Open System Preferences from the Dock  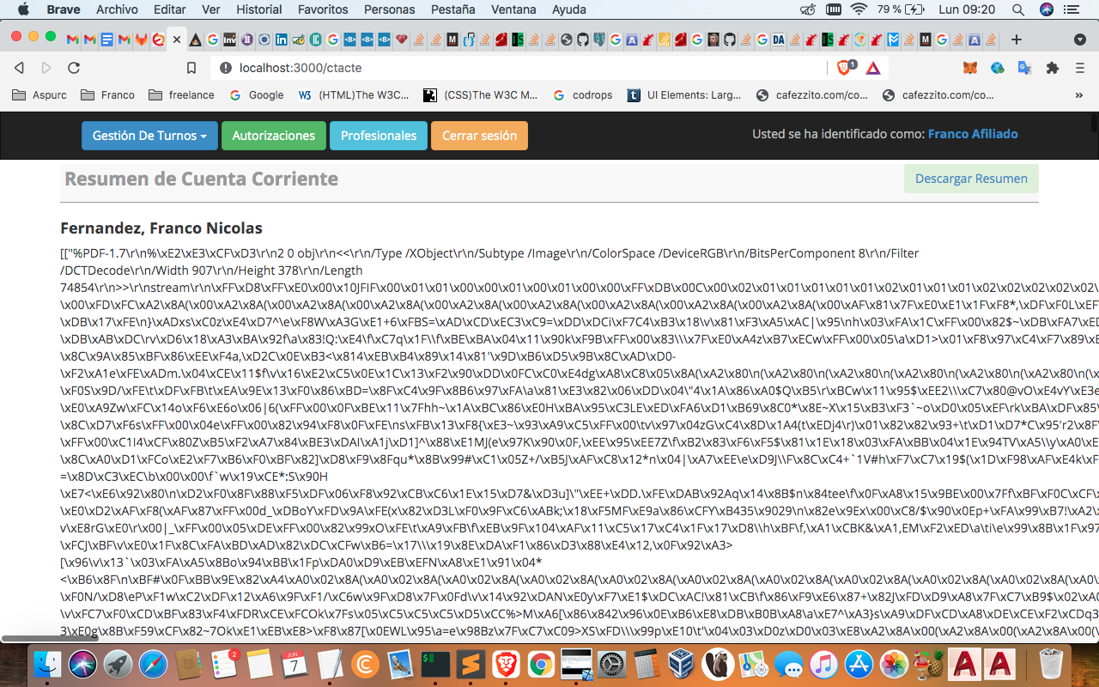(612, 665)
